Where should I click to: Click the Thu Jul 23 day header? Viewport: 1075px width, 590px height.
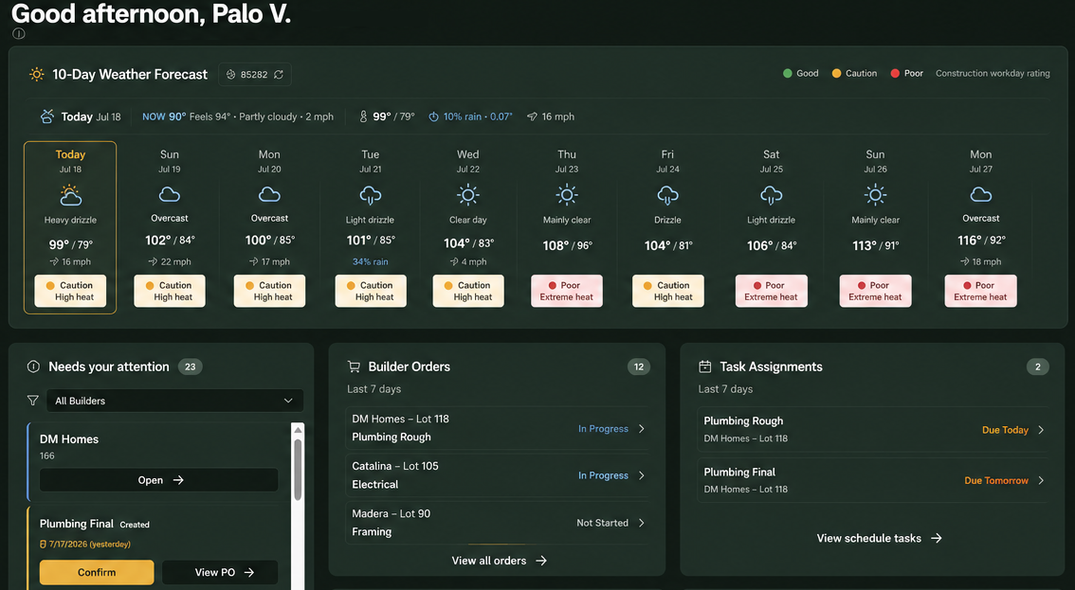566,161
